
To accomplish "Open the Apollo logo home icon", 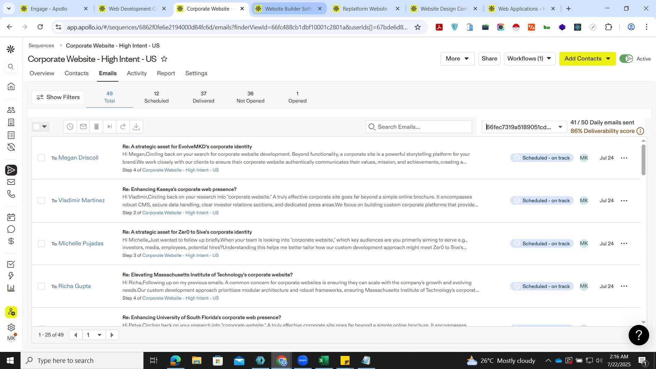I will click(x=11, y=50).
